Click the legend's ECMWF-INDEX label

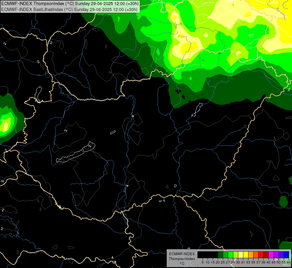pos(182,254)
